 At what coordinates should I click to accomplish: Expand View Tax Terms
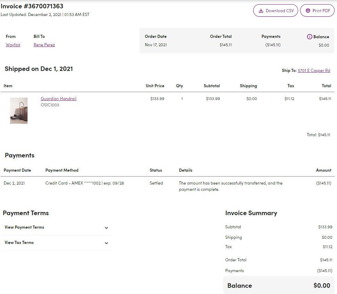point(56,243)
